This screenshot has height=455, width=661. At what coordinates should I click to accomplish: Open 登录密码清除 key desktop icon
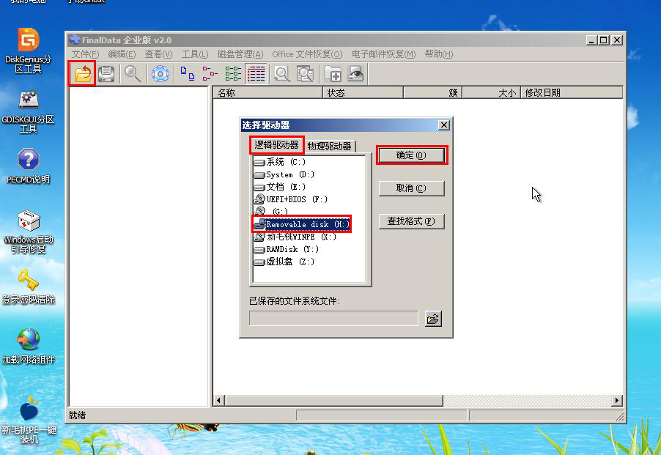point(29,286)
